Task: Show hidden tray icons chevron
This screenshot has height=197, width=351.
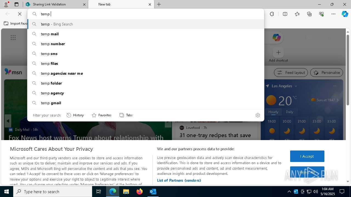Action: tap(289, 192)
